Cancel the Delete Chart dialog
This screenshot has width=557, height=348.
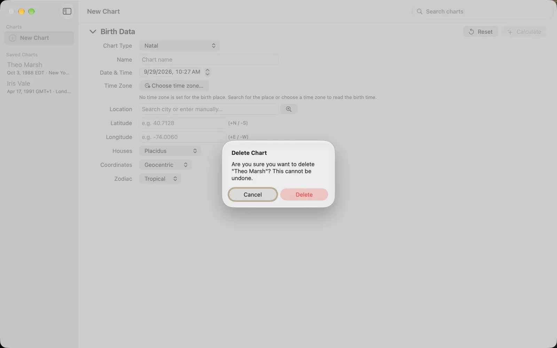(253, 195)
